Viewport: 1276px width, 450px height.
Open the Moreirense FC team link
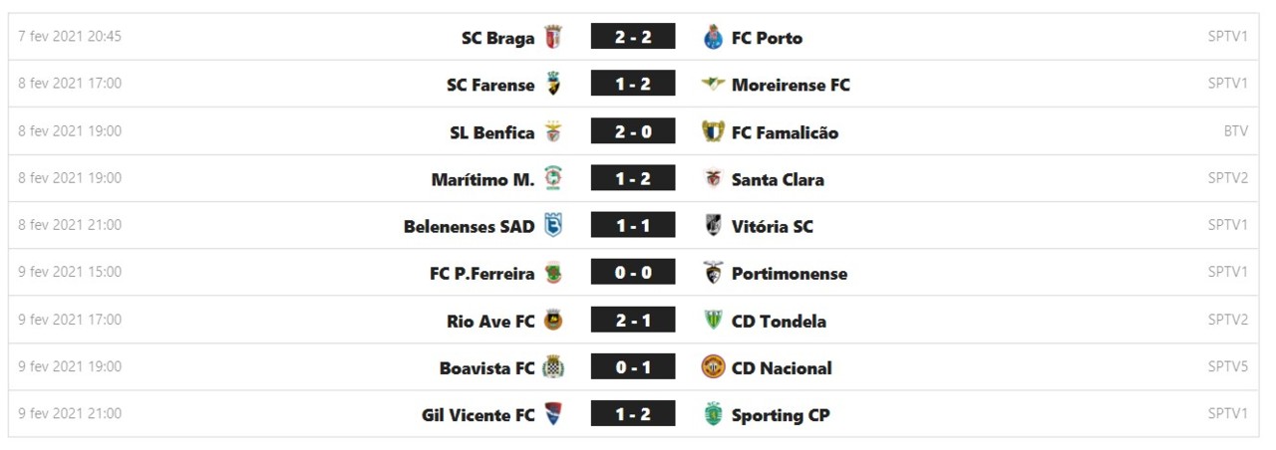(x=791, y=86)
